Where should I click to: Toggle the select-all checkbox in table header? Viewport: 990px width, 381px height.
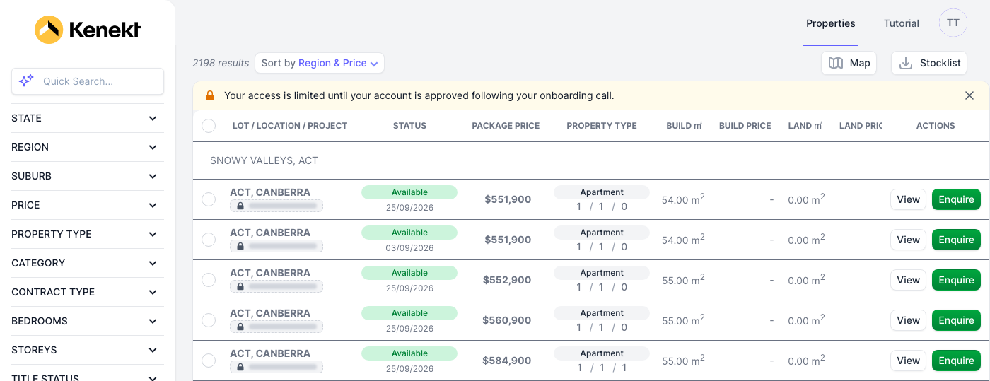coord(209,126)
